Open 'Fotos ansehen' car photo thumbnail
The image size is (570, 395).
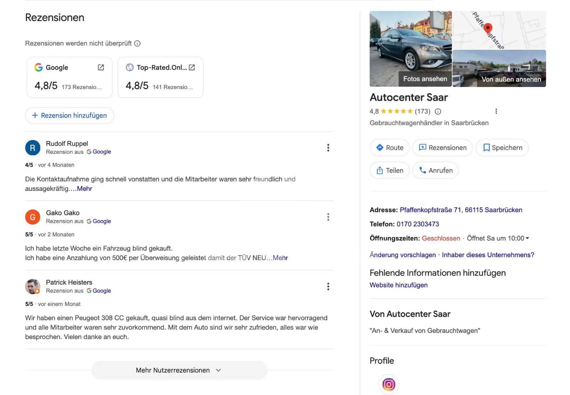tap(411, 49)
